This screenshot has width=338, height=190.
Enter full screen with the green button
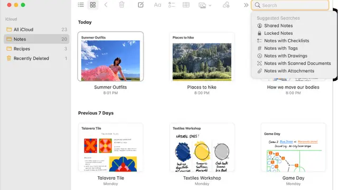(x=23, y=5)
